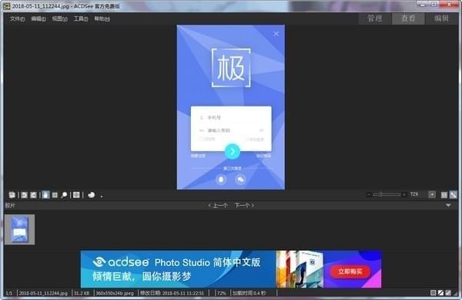Expand the small arrow next to the palette icon

pyautogui.click(x=102, y=196)
